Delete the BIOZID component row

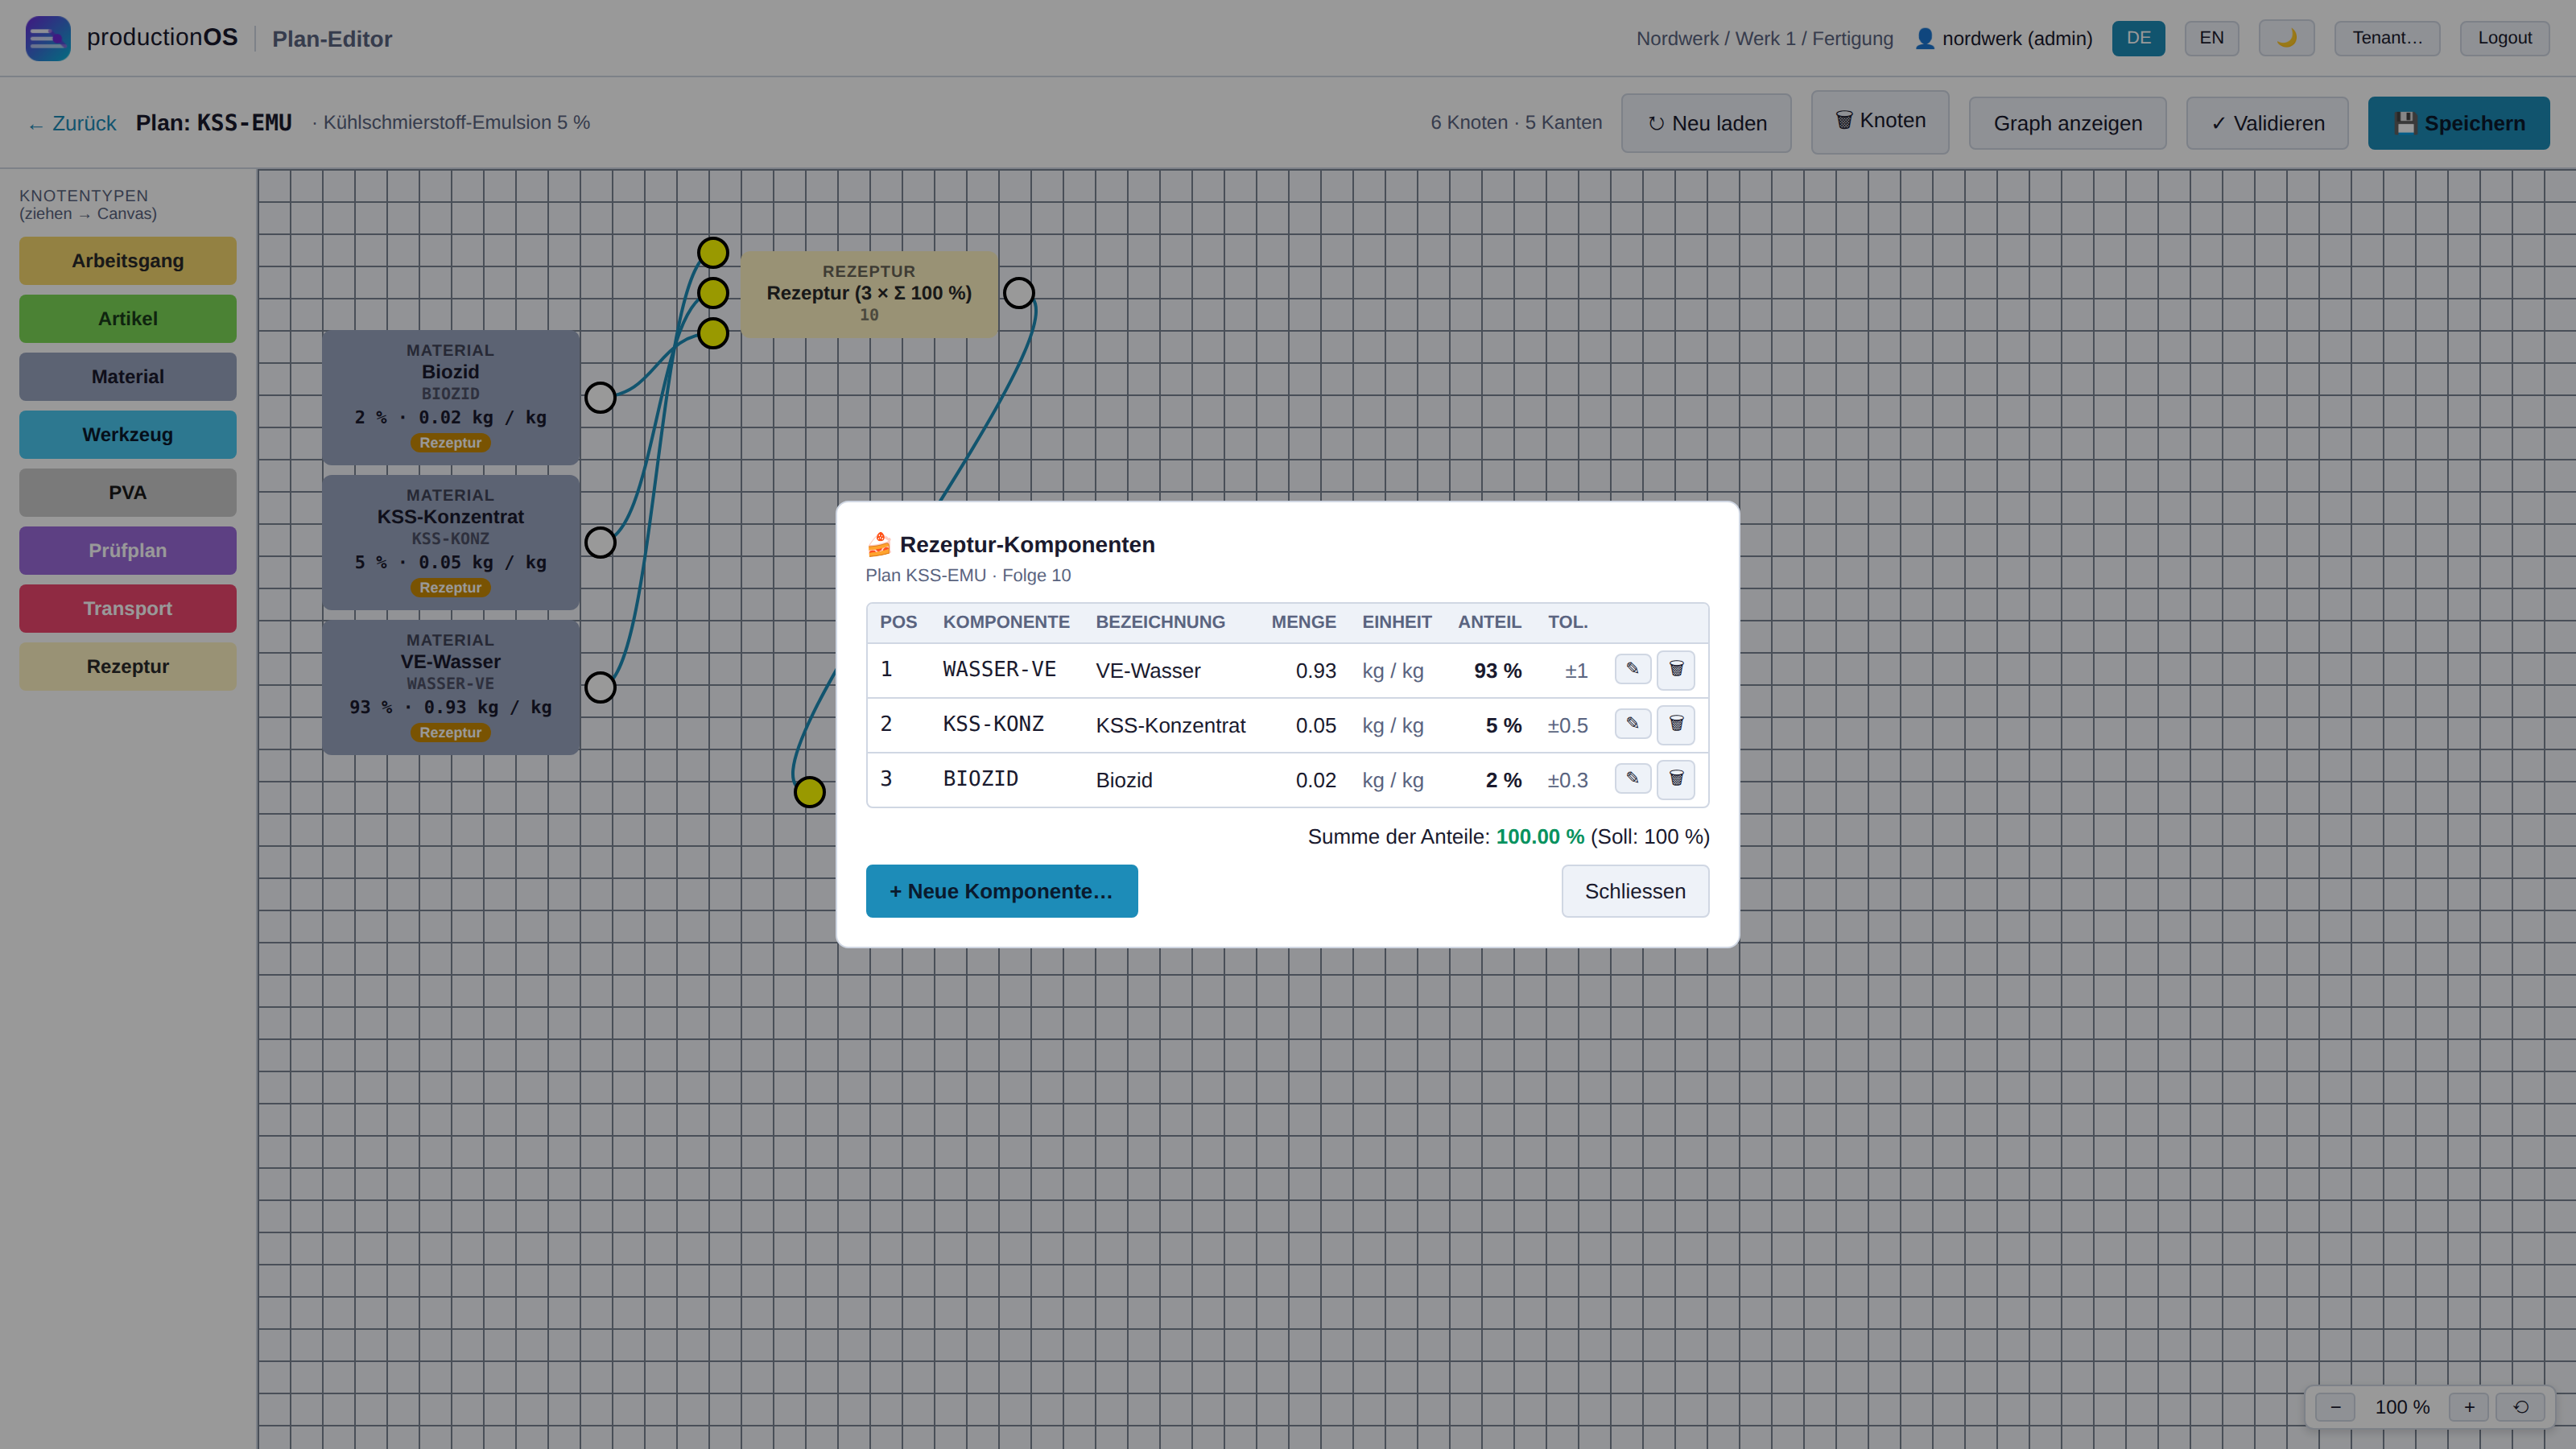pyautogui.click(x=1676, y=780)
